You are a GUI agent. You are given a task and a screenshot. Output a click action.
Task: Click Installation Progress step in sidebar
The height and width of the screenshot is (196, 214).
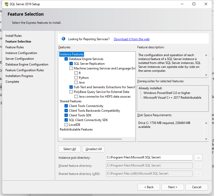[x=19, y=76]
